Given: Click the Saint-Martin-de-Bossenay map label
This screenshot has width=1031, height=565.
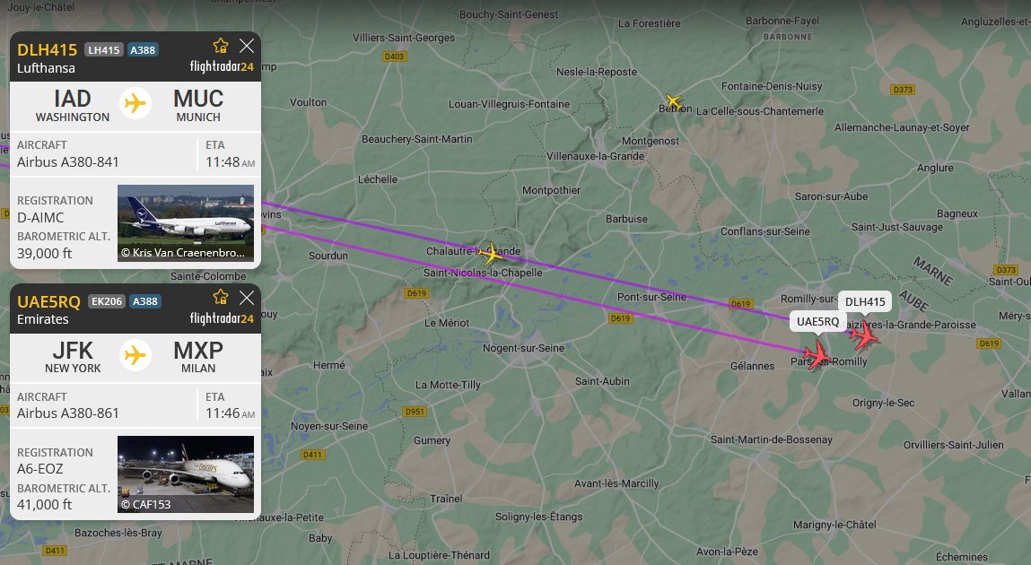Looking at the screenshot, I should point(772,439).
